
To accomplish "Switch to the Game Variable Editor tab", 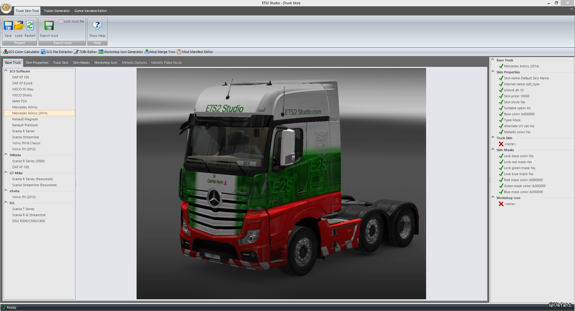I will point(91,11).
